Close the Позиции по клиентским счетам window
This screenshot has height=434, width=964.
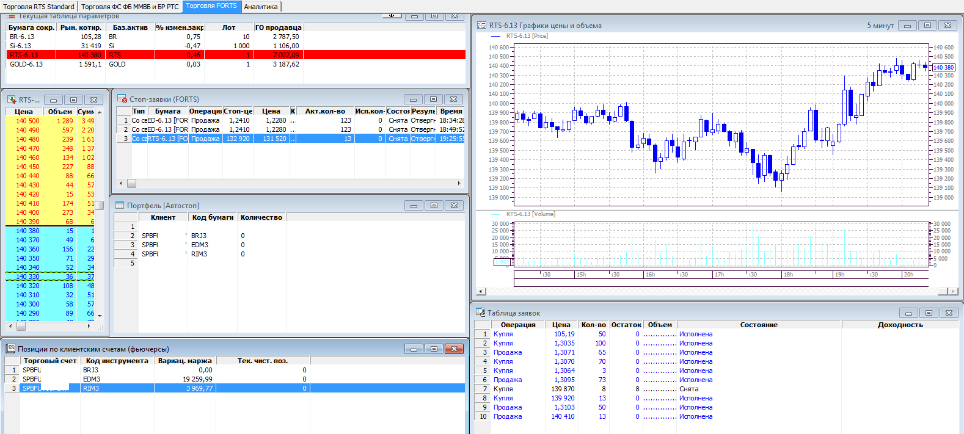pyautogui.click(x=454, y=349)
